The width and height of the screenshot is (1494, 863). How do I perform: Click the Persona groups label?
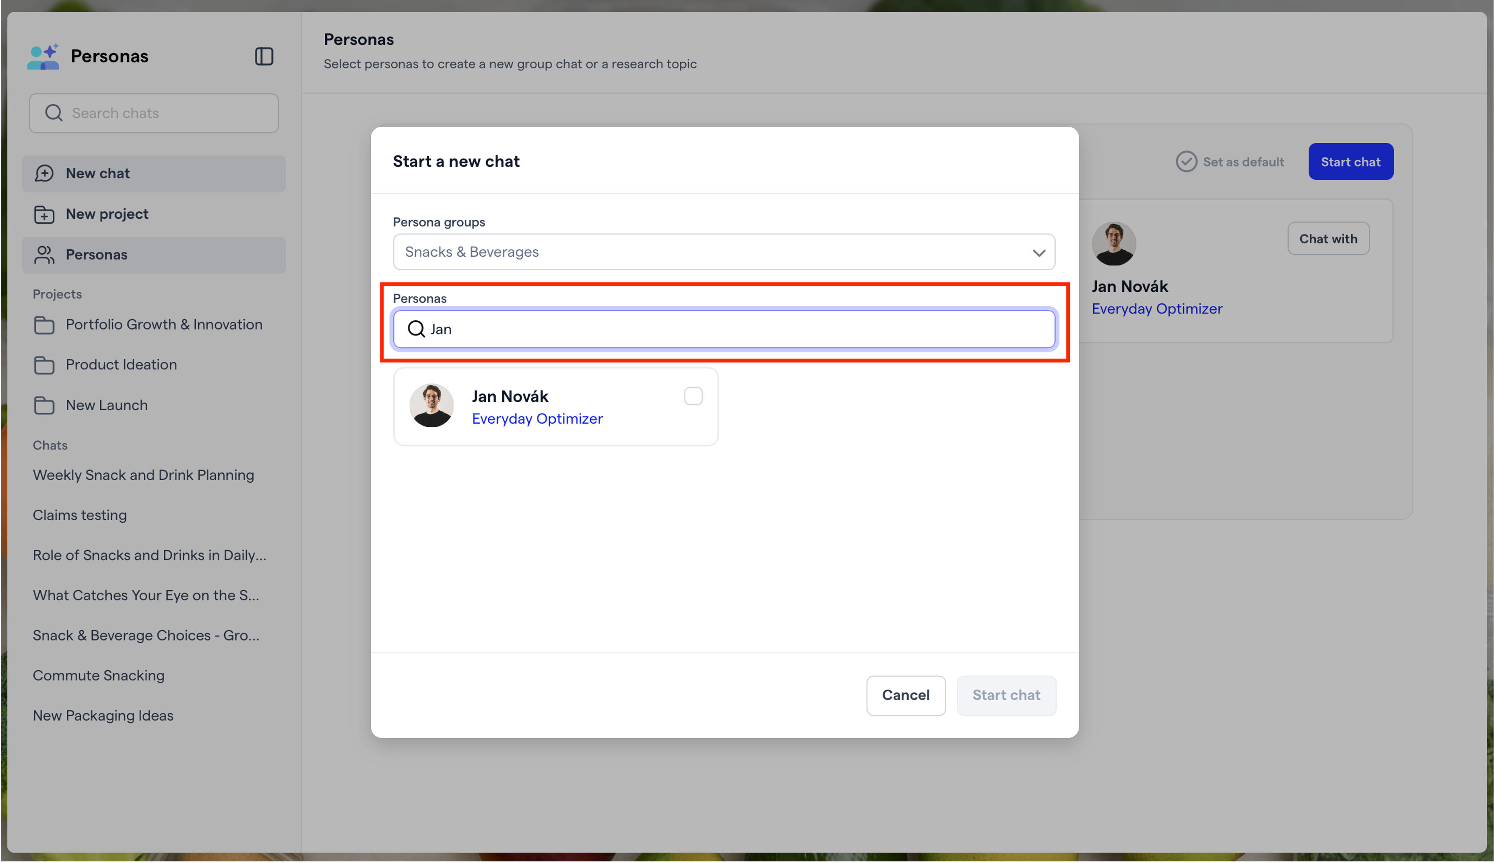pos(439,222)
